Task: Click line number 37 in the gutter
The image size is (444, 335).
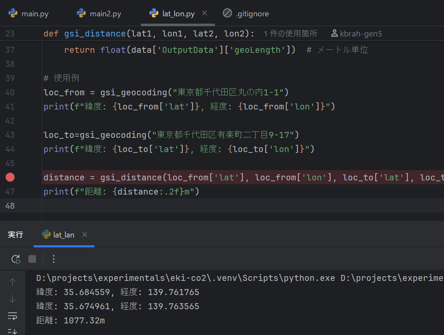Action: click(10, 50)
